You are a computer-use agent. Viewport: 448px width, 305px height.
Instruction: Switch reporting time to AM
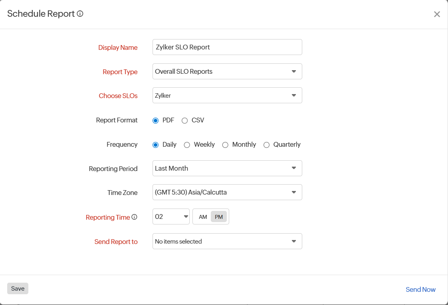coord(203,217)
